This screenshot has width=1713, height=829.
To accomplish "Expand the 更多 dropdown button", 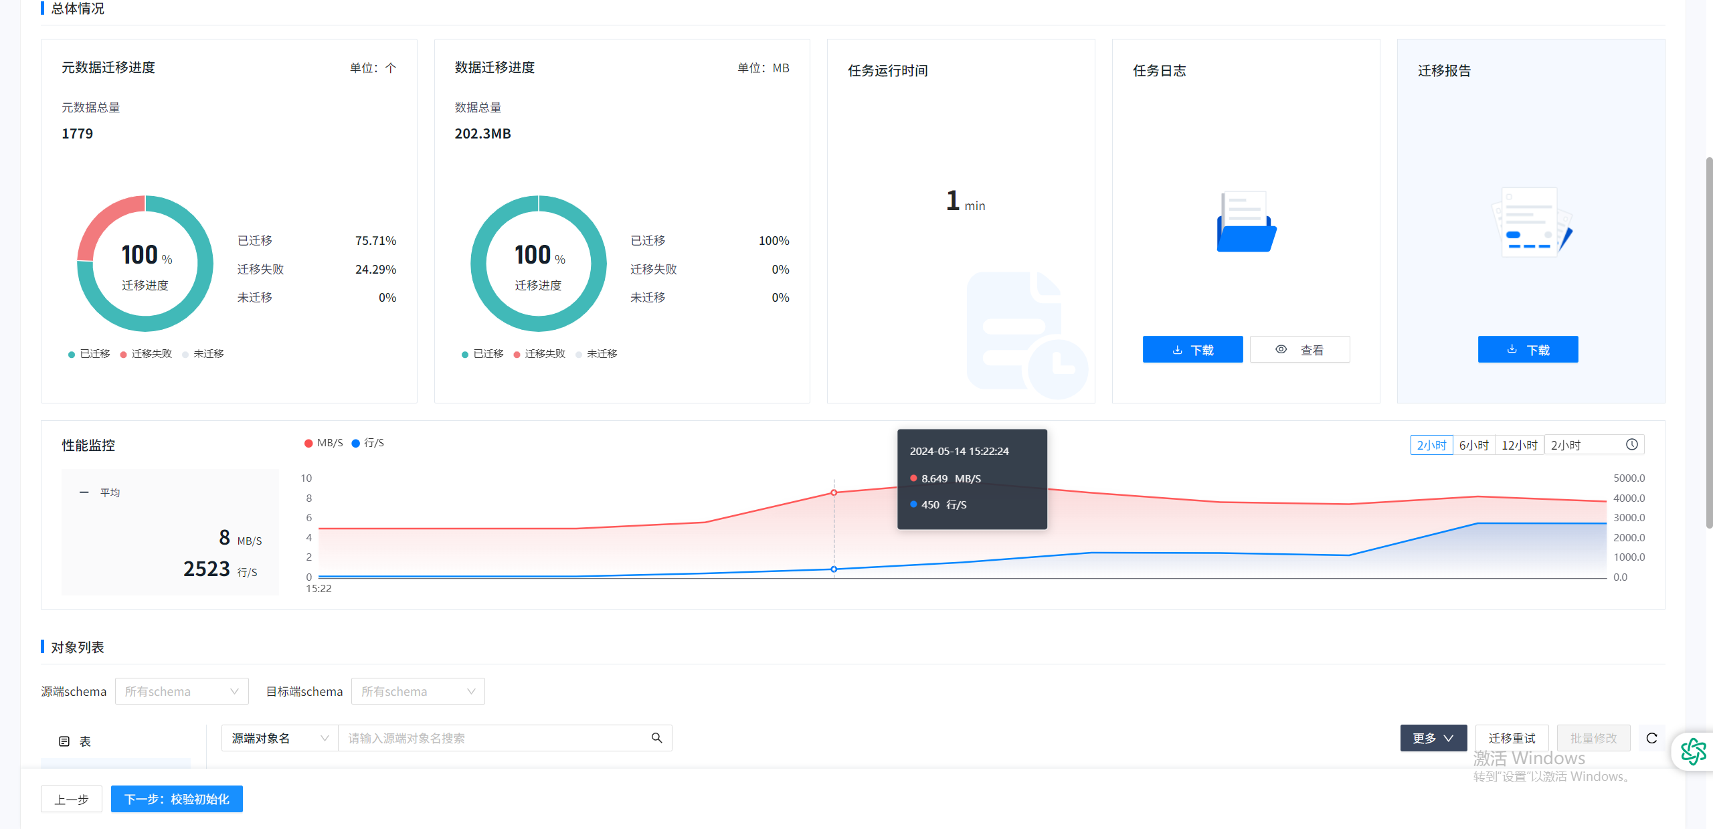I will coord(1433,738).
